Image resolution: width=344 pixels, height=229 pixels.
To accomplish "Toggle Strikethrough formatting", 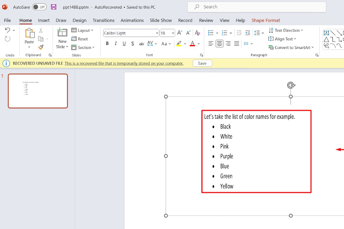I will coord(141,44).
